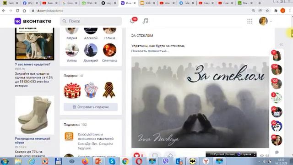Image resolution: width=293 pixels, height=165 pixels.
Task: Open friend Алексей's profile name
Action: point(91,38)
